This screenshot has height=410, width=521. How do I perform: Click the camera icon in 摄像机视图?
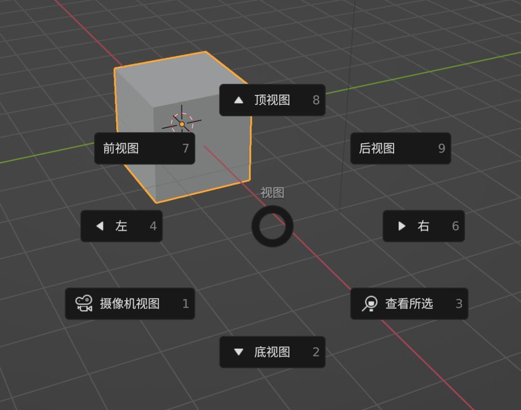point(84,303)
